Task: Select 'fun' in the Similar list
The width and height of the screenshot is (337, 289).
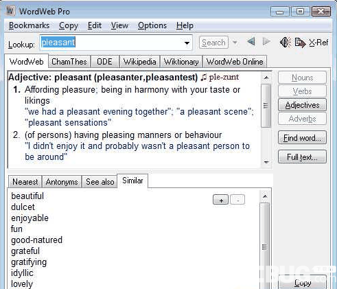Action: (x=16, y=229)
